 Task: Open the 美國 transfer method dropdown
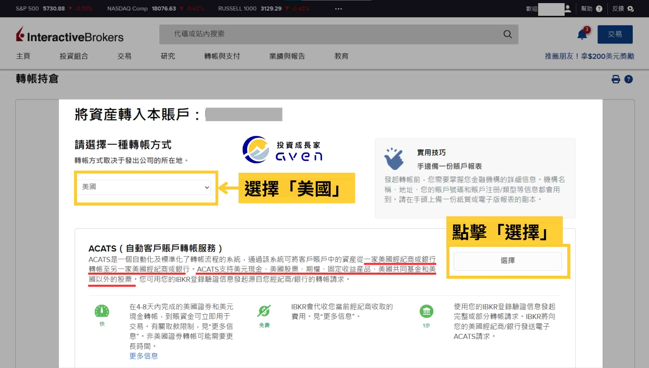tap(144, 187)
